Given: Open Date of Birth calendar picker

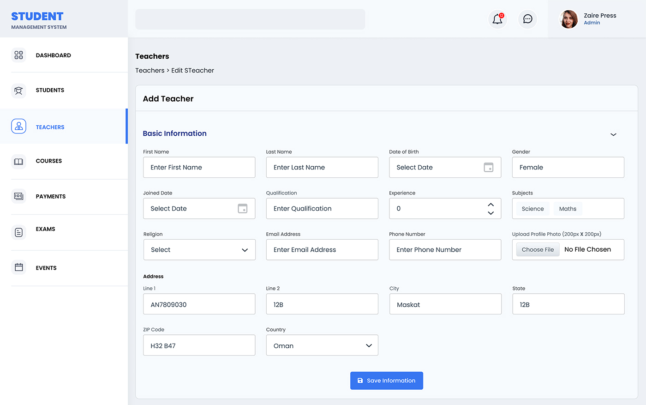Looking at the screenshot, I should tap(488, 167).
